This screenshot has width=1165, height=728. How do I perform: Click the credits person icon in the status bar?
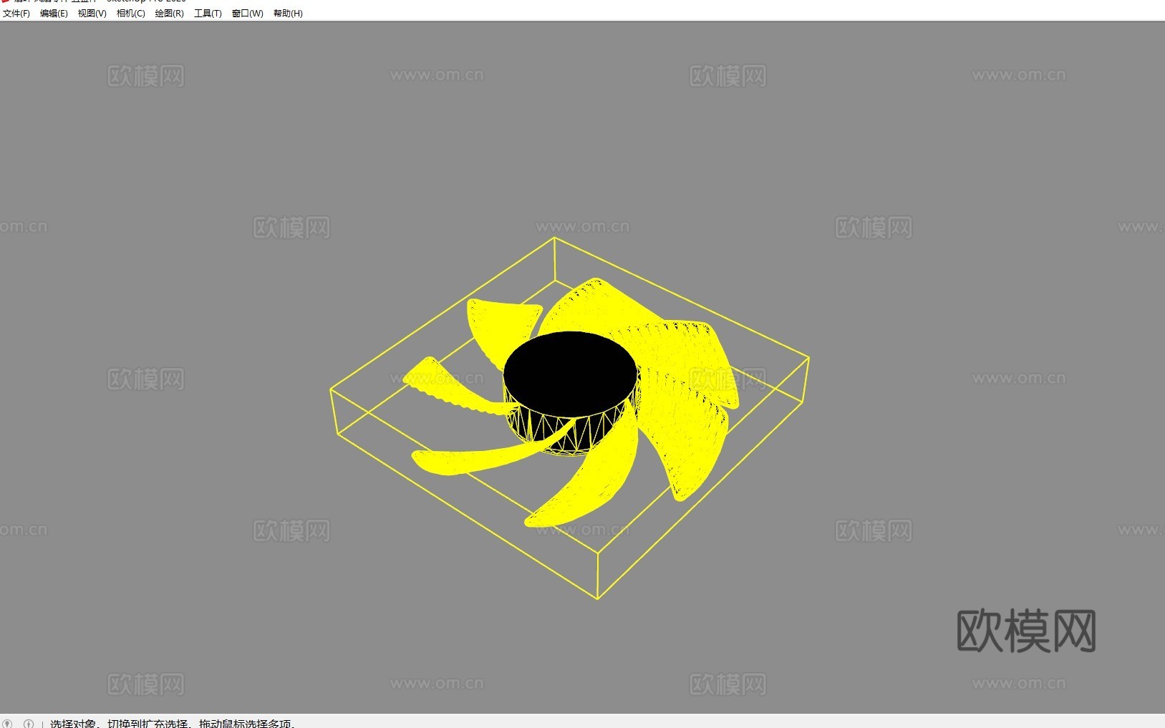click(29, 724)
